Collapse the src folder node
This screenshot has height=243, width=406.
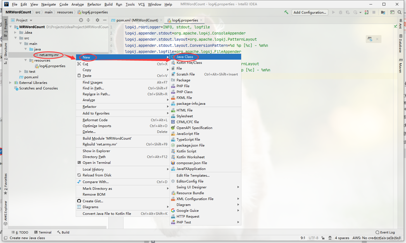click(16, 38)
